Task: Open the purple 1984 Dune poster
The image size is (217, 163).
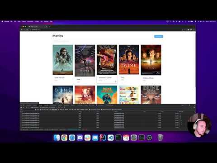Action: (x=85, y=61)
